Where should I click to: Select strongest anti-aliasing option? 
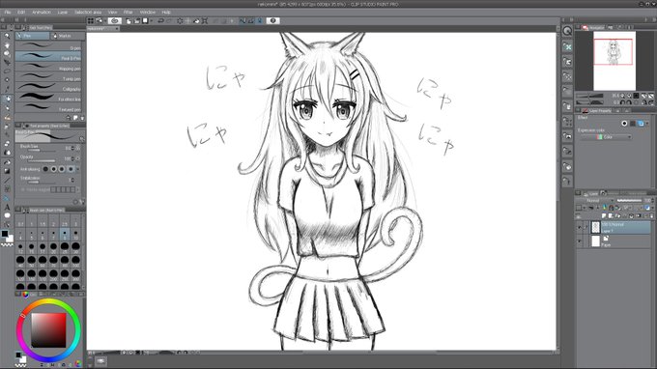tap(71, 169)
